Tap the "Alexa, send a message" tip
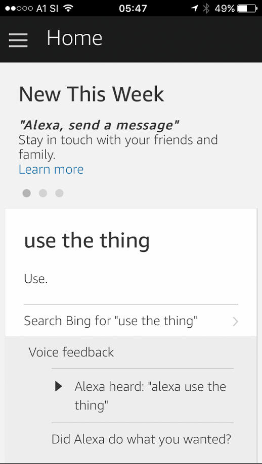This screenshot has width=262, height=464. [99, 126]
